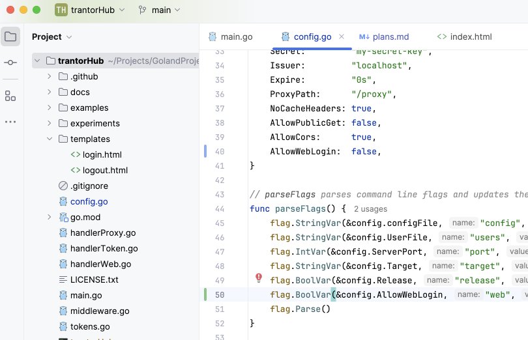Viewport: 528px width, 340px height.
Task: Show more tool windows ellipsis
Action: pos(10,122)
